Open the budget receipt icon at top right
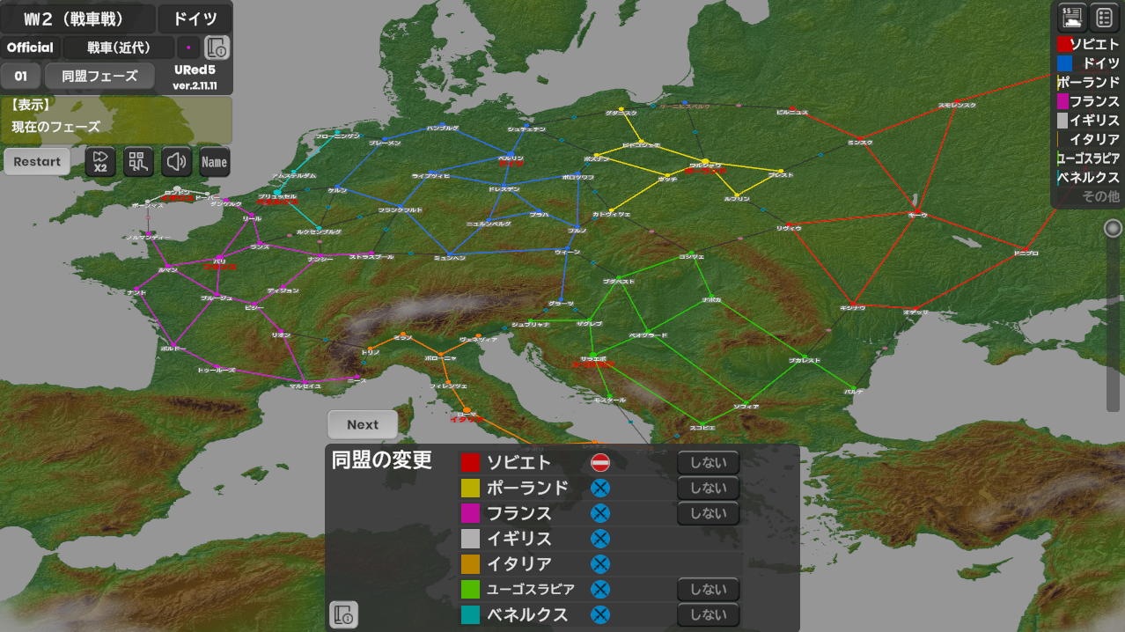 click(x=1071, y=18)
